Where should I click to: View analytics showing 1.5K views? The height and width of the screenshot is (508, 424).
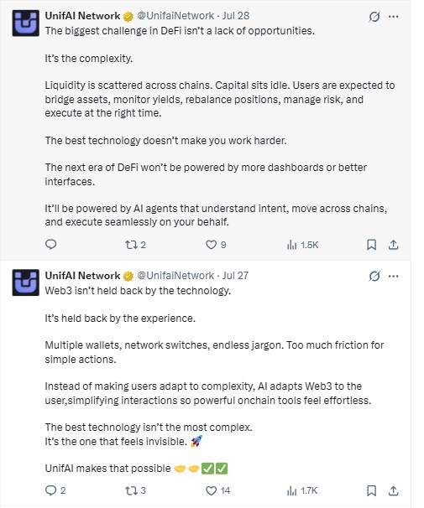click(302, 245)
